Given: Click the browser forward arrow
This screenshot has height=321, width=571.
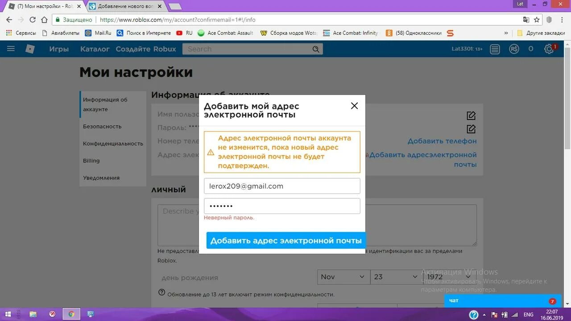Looking at the screenshot, I should coord(21,20).
